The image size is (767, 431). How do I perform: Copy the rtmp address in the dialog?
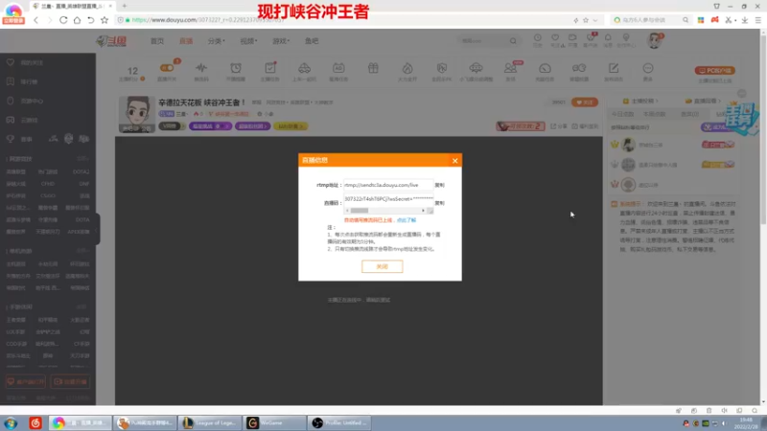[x=439, y=185]
